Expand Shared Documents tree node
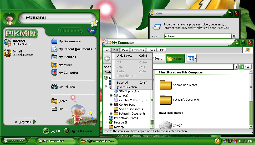This screenshot has height=145, width=255. [x=111, y=109]
